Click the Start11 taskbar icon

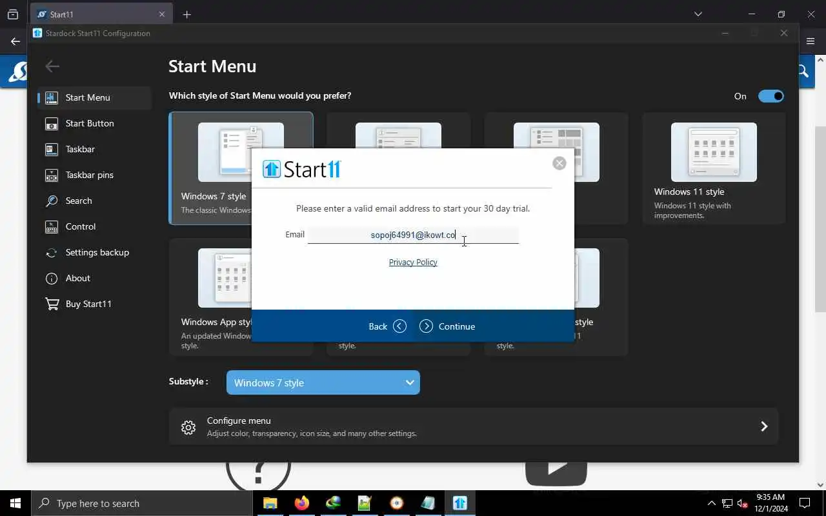pos(459,503)
